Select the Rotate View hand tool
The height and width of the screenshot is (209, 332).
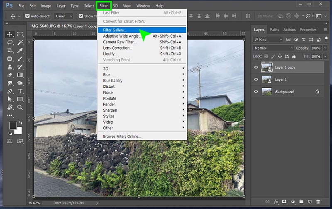pos(10,107)
